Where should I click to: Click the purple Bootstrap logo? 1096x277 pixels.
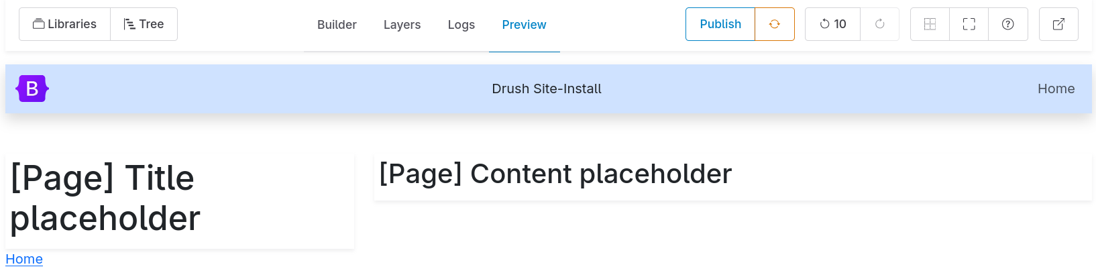click(32, 89)
